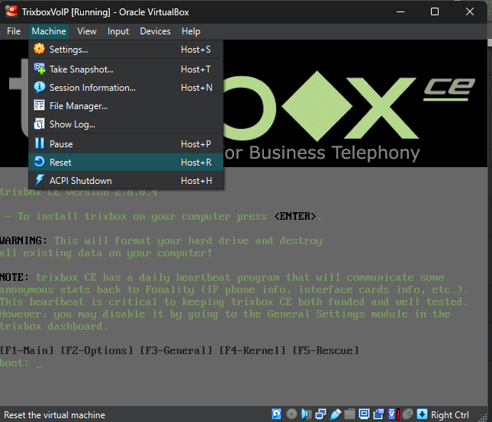This screenshot has width=492, height=422.
Task: Click the Take Snapshot camera icon
Action: (x=40, y=69)
